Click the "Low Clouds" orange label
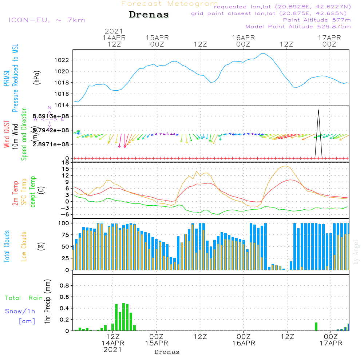Screen dimensions: 364x364 tap(24, 246)
